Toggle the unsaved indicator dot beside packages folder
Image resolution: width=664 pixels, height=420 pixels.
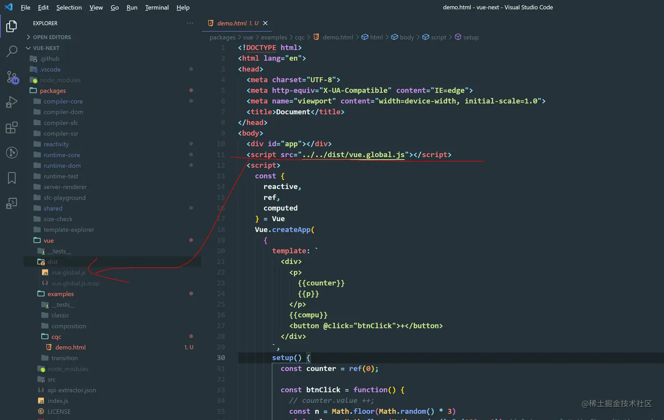pyautogui.click(x=191, y=90)
